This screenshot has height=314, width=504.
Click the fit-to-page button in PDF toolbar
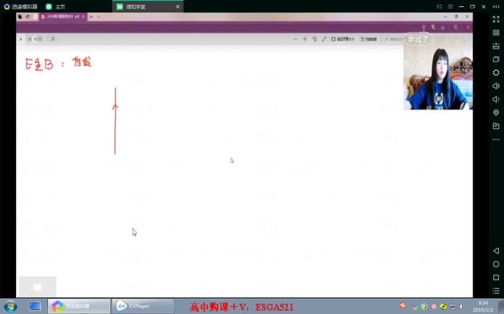(343, 39)
